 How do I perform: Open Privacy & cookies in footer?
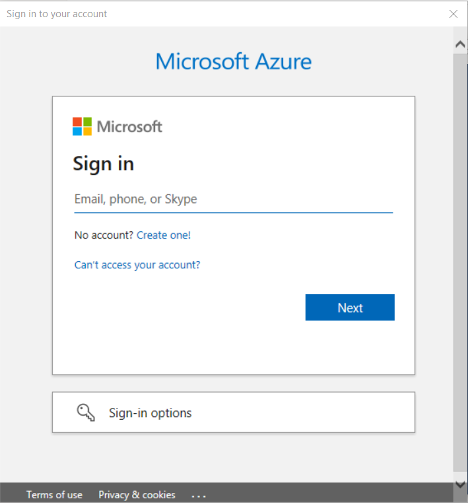[x=137, y=494]
